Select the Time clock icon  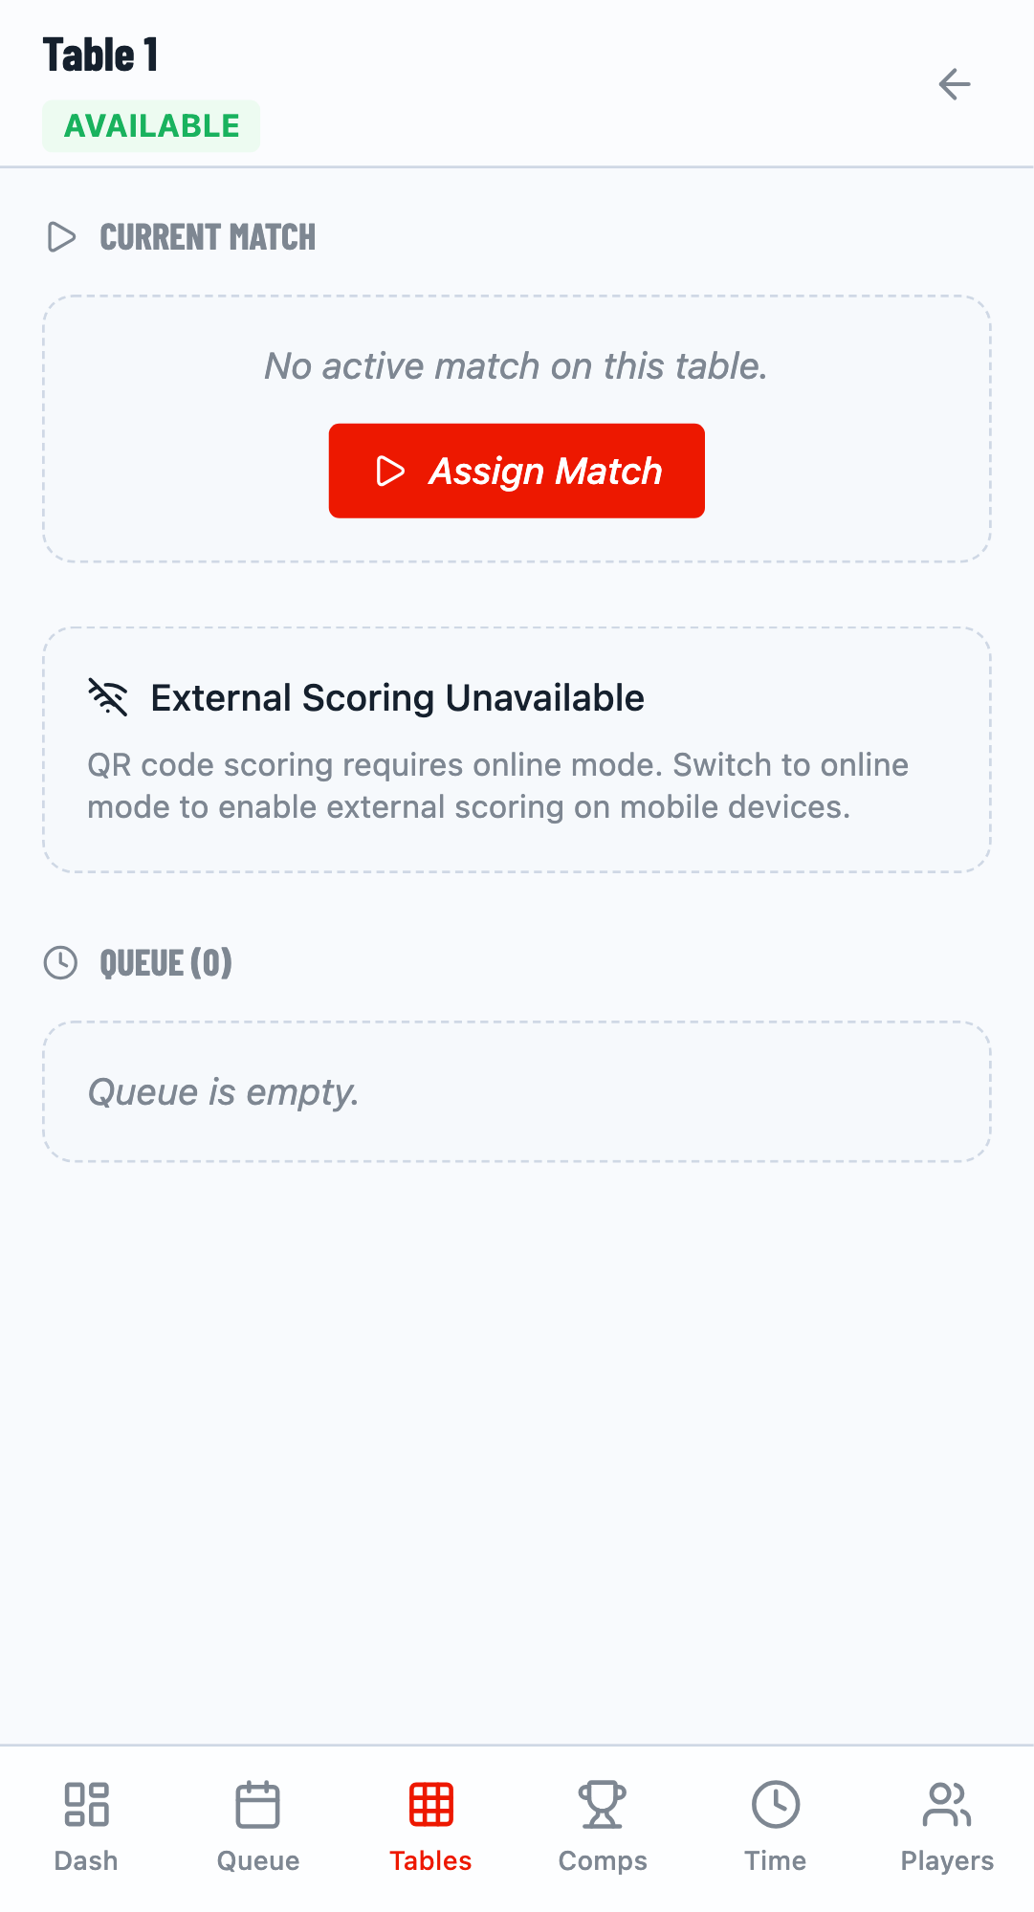click(x=775, y=1805)
